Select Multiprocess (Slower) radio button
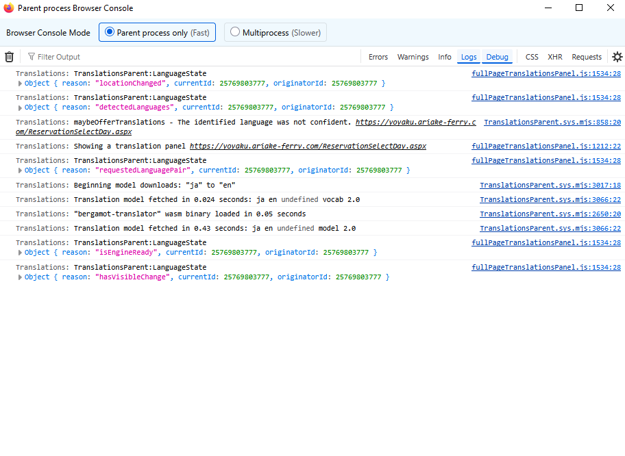625x456 pixels. coord(235,32)
